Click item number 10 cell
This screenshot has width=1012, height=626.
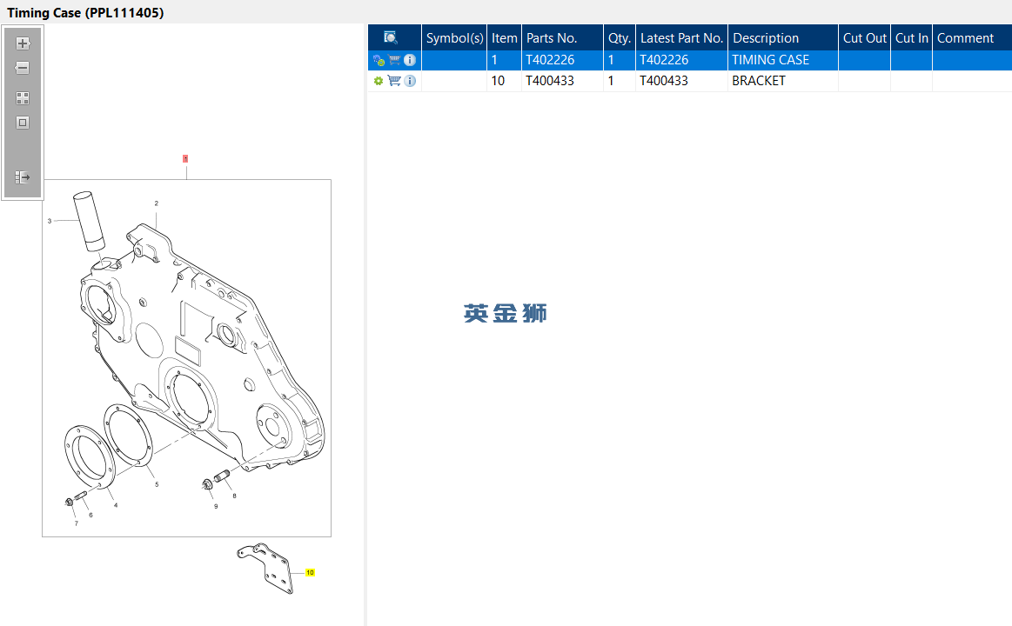pos(504,81)
